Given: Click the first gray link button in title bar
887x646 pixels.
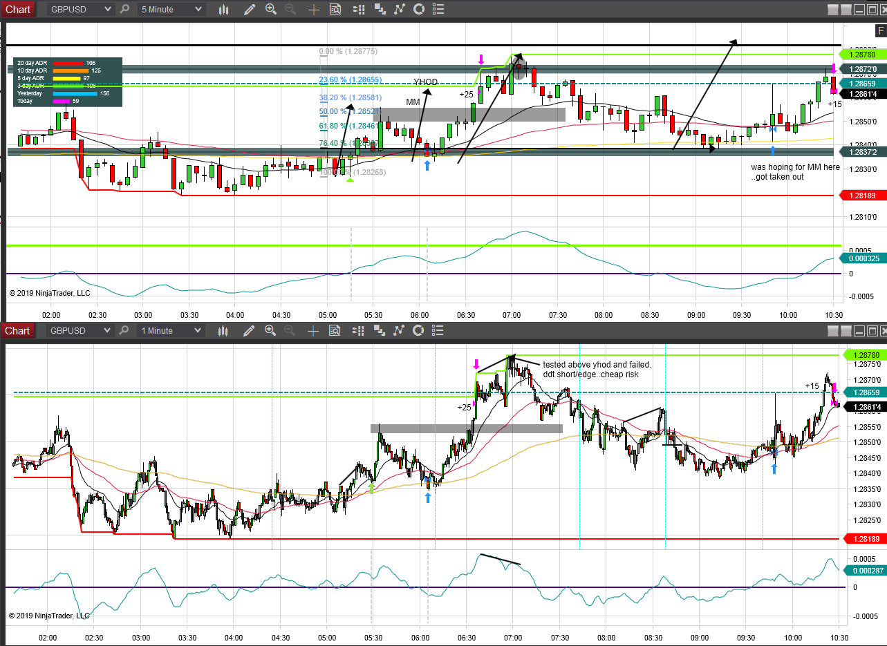Looking at the screenshot, I should [x=833, y=9].
